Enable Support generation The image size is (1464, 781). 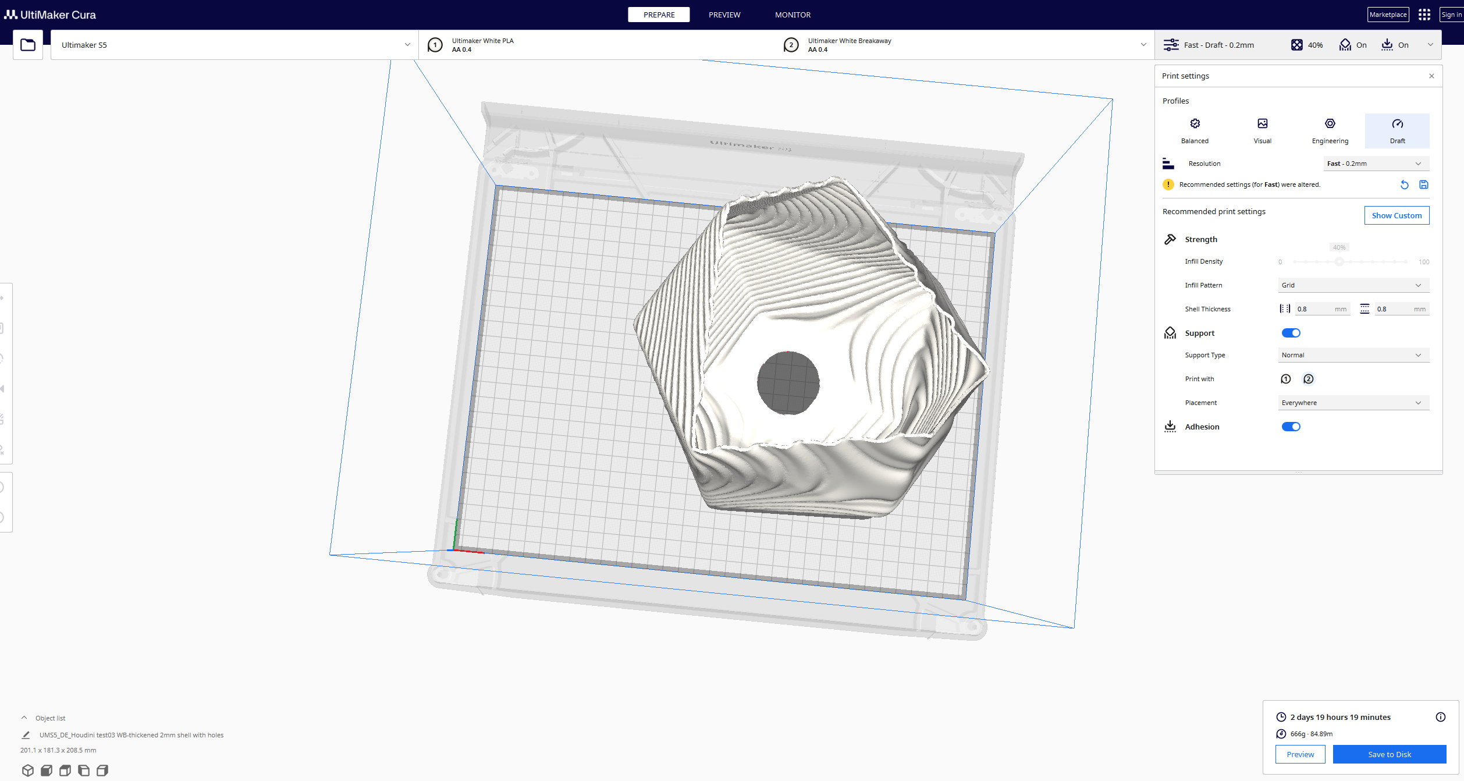coord(1291,332)
